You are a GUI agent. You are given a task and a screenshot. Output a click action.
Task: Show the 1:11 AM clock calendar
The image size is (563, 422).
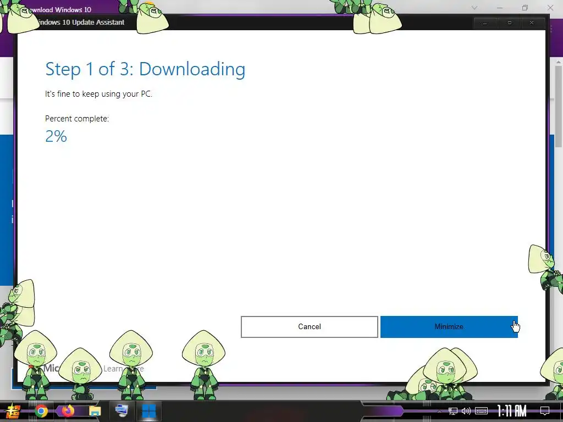[x=512, y=411]
